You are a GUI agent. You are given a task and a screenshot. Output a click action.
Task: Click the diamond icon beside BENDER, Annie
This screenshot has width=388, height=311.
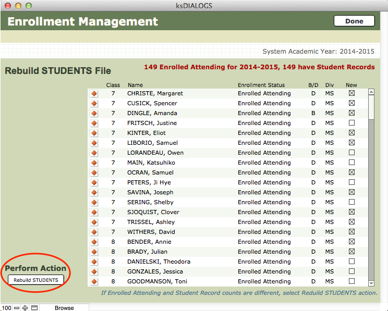pyautogui.click(x=94, y=242)
